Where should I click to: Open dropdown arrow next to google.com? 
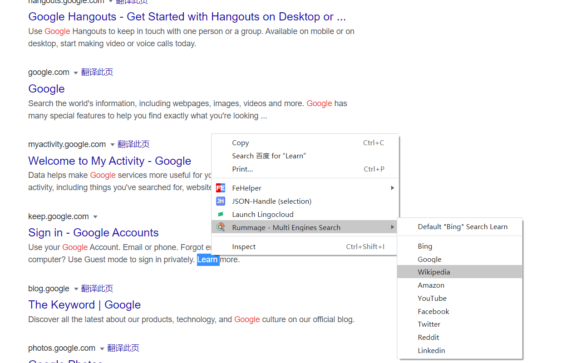click(x=76, y=73)
